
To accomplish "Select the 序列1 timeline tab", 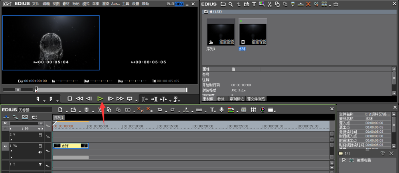I will 59,118.
